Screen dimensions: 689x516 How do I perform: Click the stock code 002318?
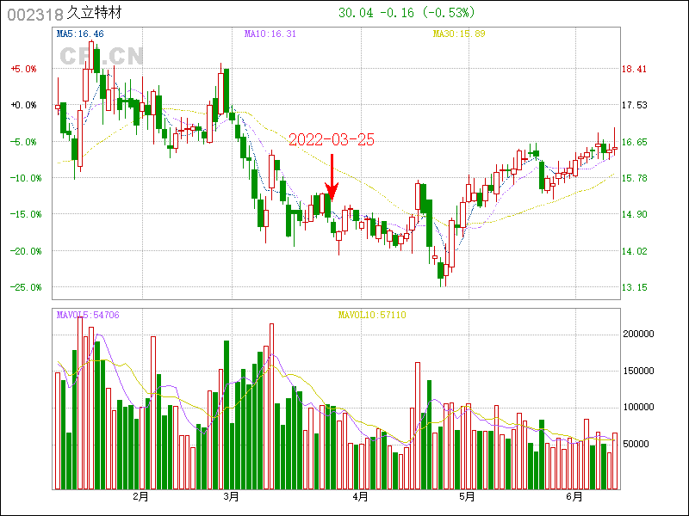click(x=34, y=14)
